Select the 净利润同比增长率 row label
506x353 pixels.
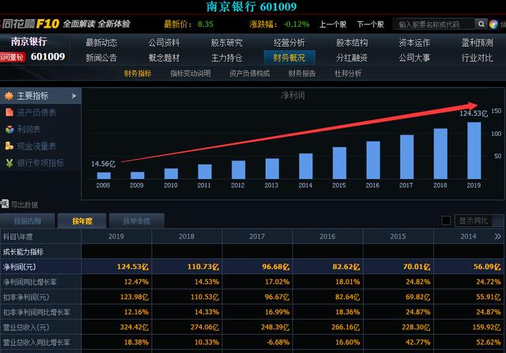(30, 282)
